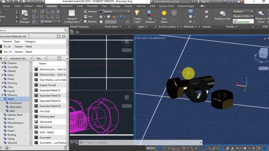Click Restore viewports
This screenshot has width=269, height=151.
pyautogui.click(x=90, y=21)
